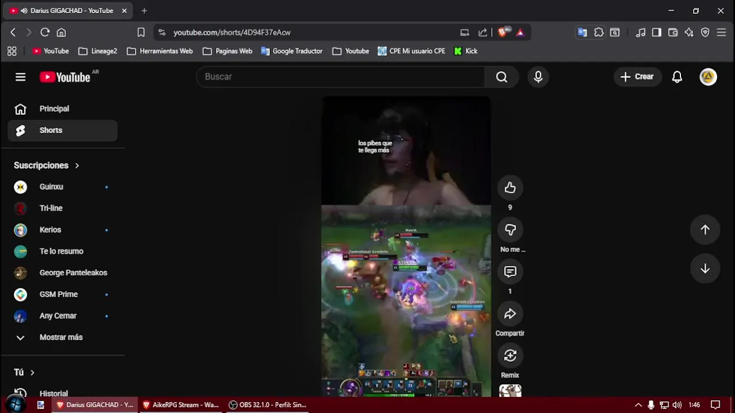Close the Darius GIGACHAD tab
This screenshot has width=735, height=413.
pyautogui.click(x=124, y=10)
